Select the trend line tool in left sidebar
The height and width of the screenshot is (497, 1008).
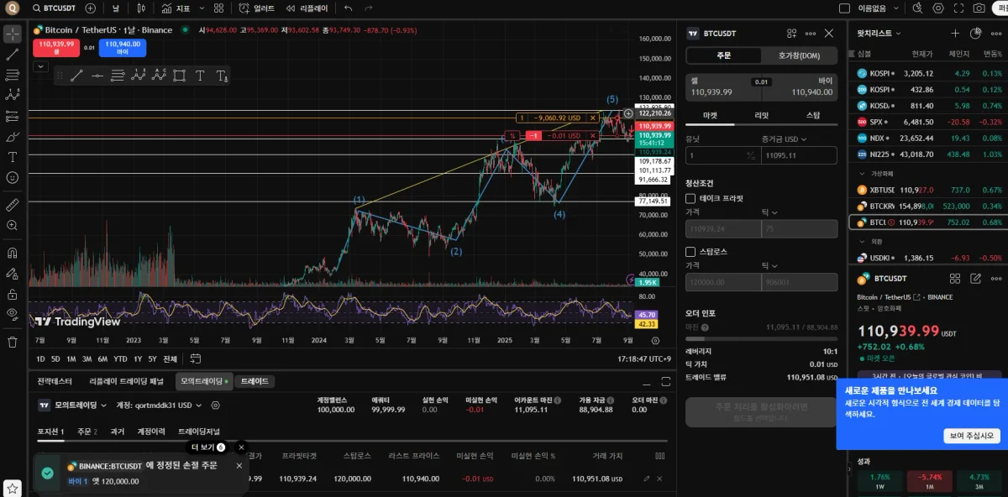click(13, 55)
